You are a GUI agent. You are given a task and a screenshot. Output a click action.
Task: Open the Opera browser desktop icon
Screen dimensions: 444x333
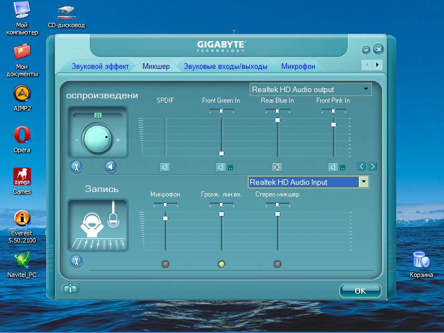(22, 135)
